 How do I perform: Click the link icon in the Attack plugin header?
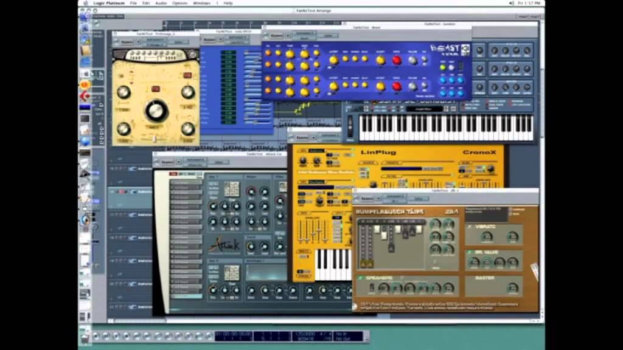pos(156,162)
